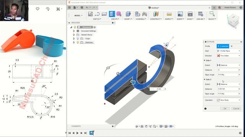Click the Add-Ins scripts icon
Viewport: 245px width, 137px height.
tap(201, 14)
